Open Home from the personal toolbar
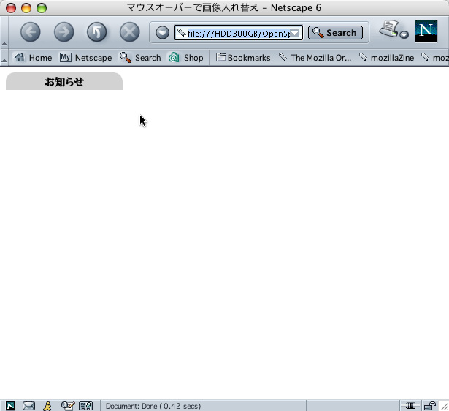This screenshot has width=449, height=411. [x=33, y=58]
